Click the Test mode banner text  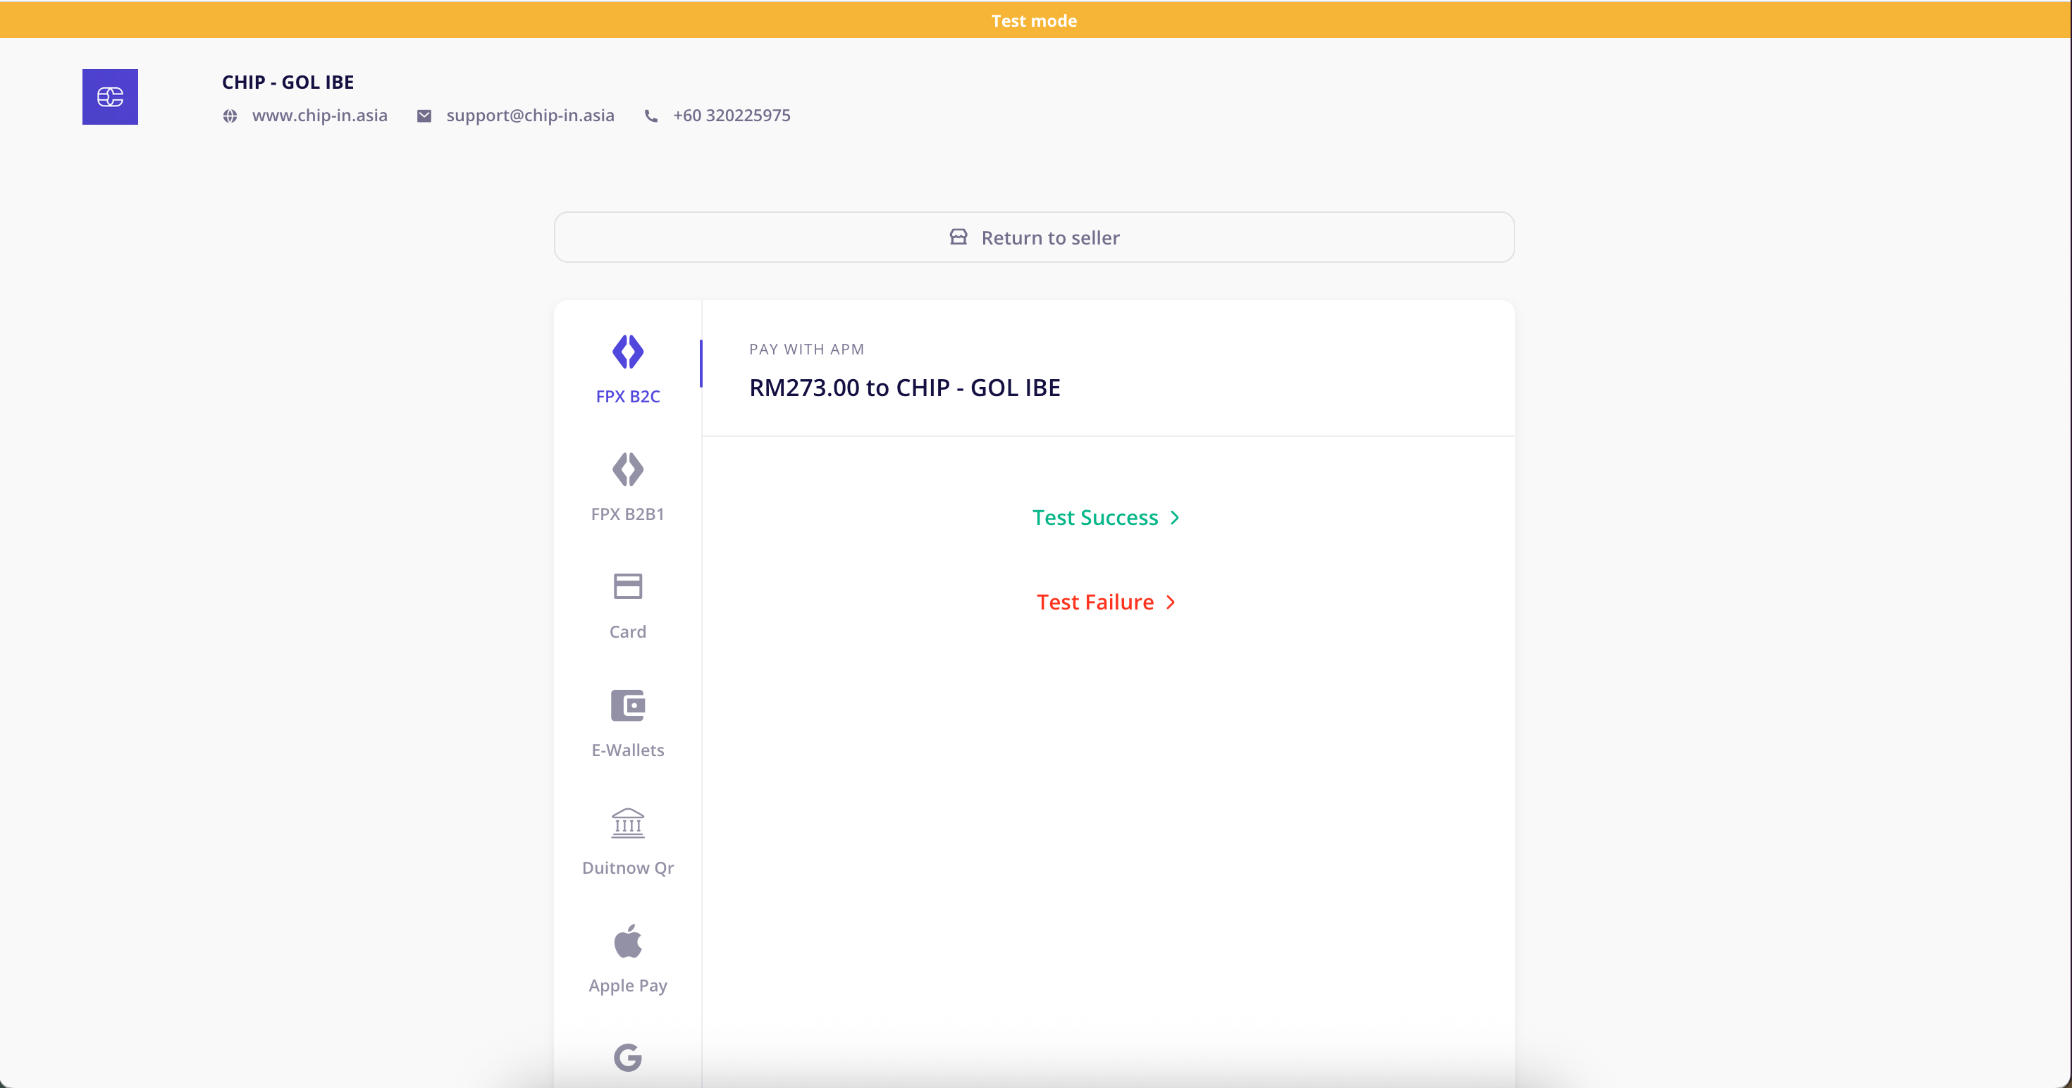1034,21
